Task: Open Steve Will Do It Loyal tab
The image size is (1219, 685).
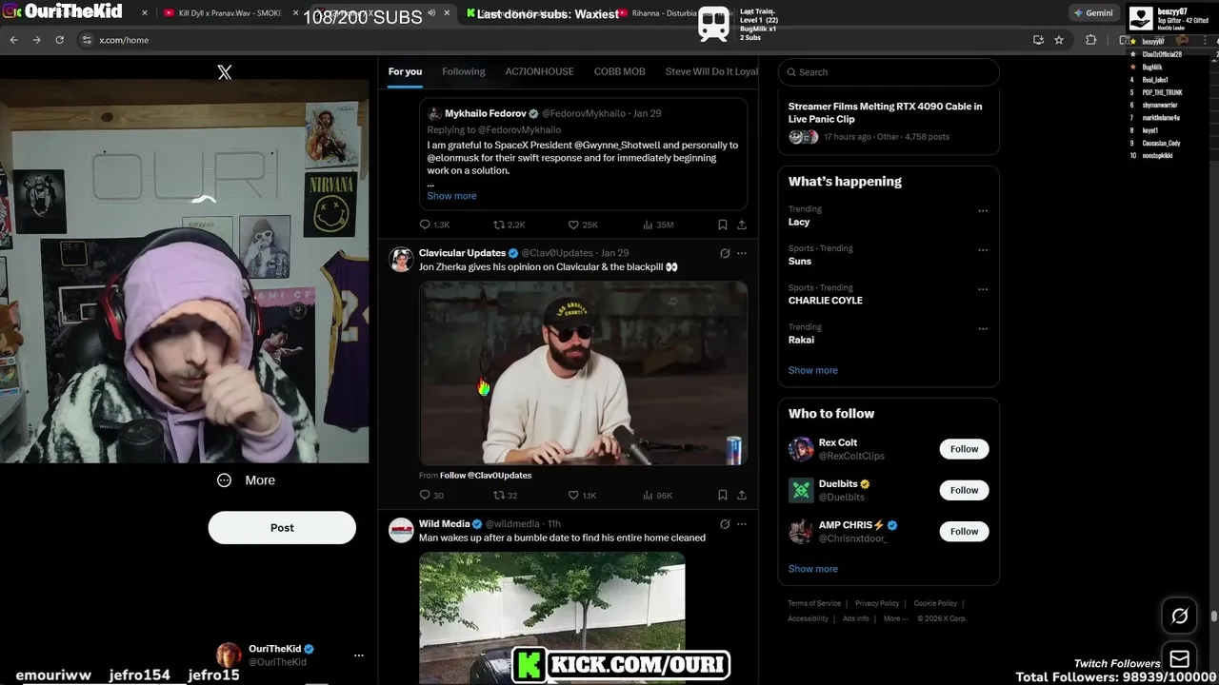Action: 711,71
